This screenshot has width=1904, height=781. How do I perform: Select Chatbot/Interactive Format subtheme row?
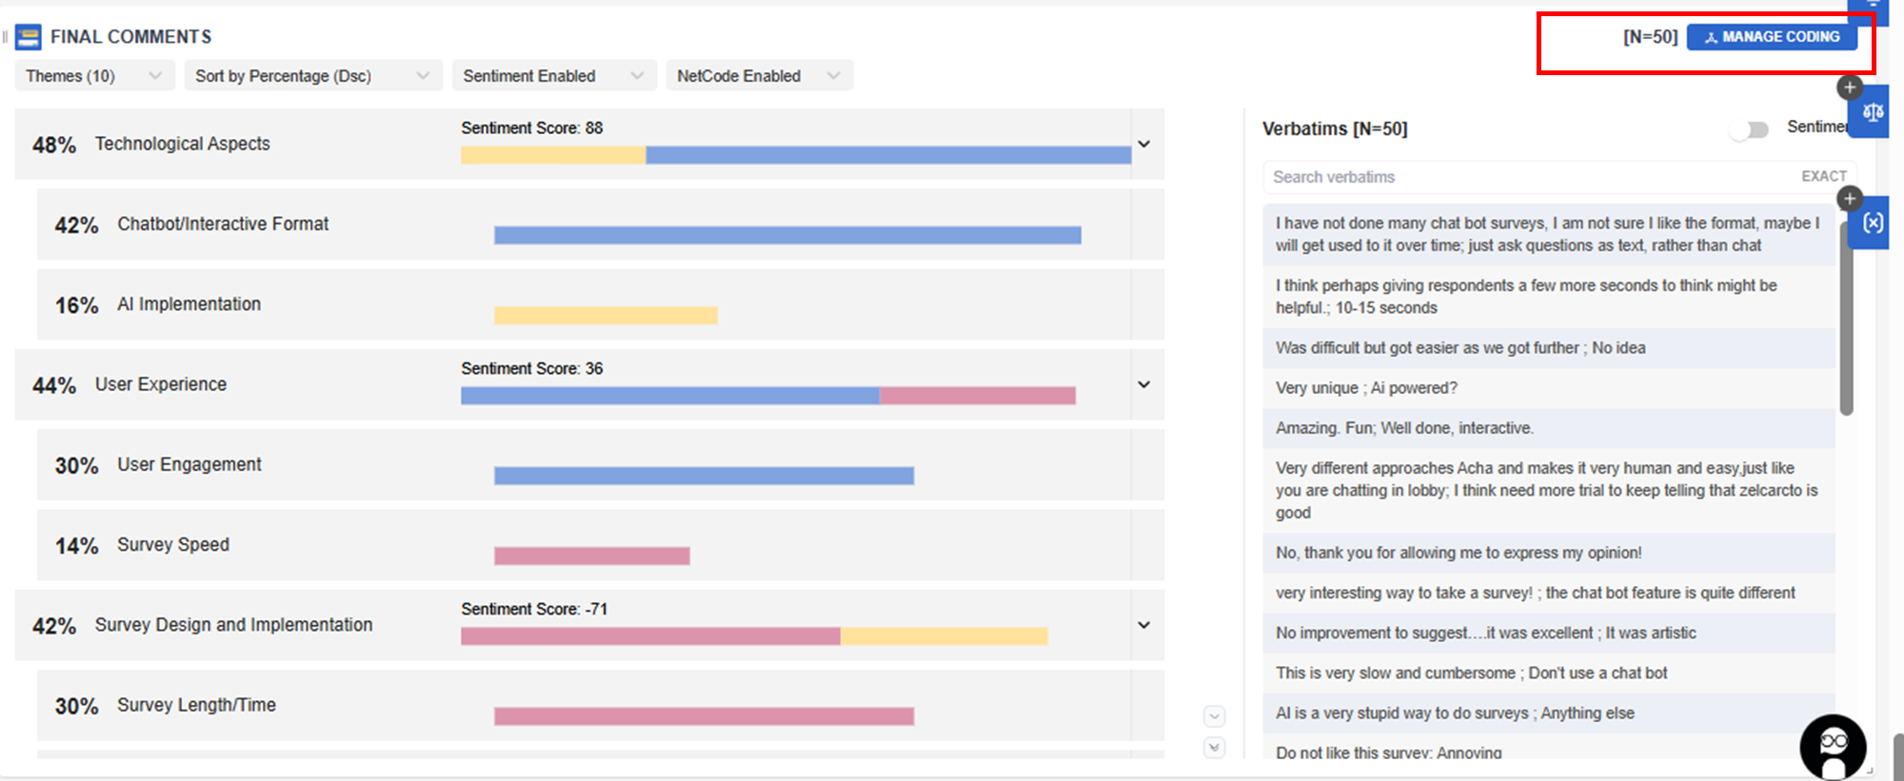click(x=223, y=225)
